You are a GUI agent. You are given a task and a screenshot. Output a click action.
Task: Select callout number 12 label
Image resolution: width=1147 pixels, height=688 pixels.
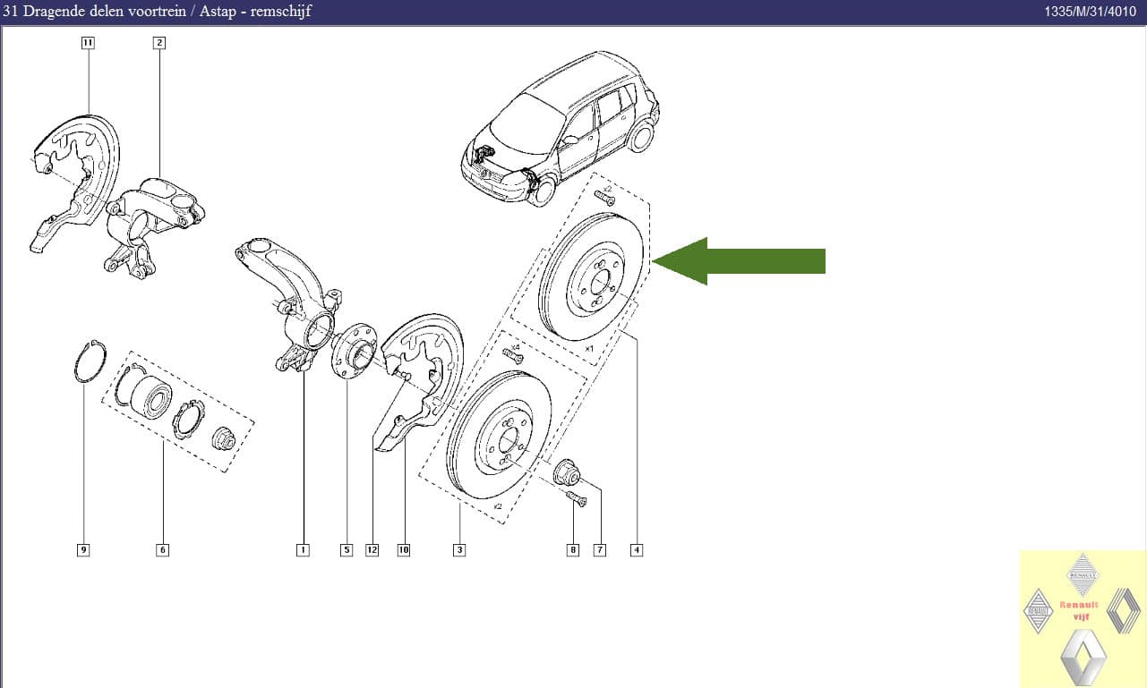[372, 550]
